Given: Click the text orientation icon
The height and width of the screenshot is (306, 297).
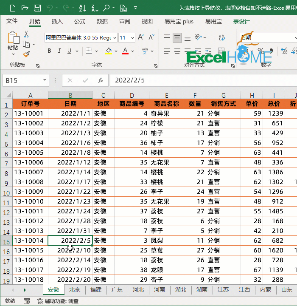Looking at the screenshot, I should click(x=198, y=37).
